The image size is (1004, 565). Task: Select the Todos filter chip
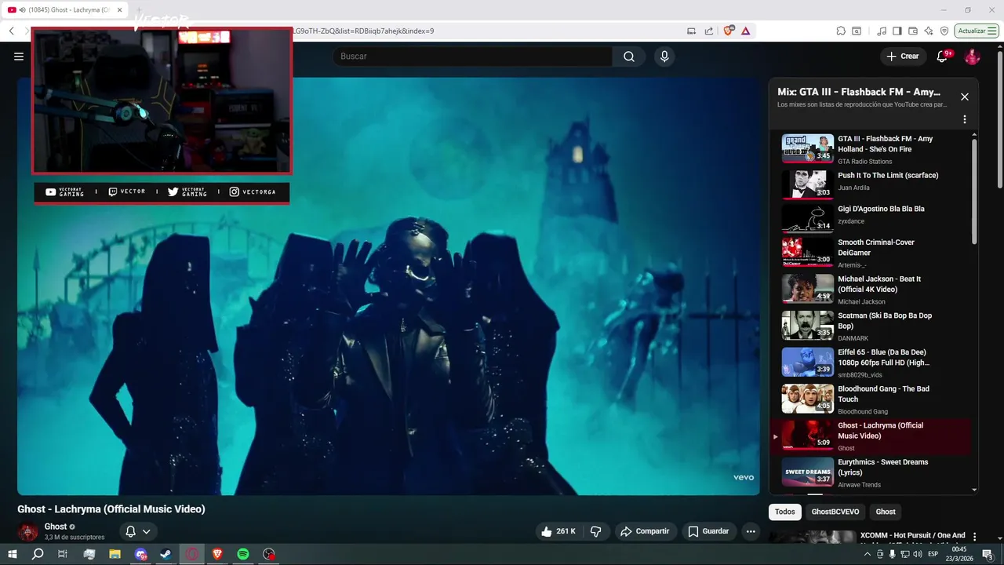tap(785, 512)
